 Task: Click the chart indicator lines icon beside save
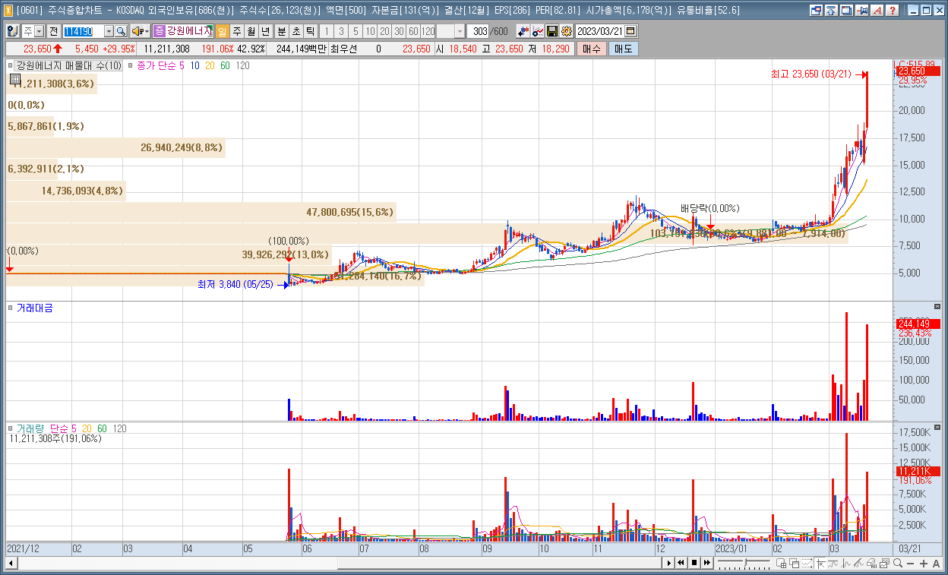(538, 31)
